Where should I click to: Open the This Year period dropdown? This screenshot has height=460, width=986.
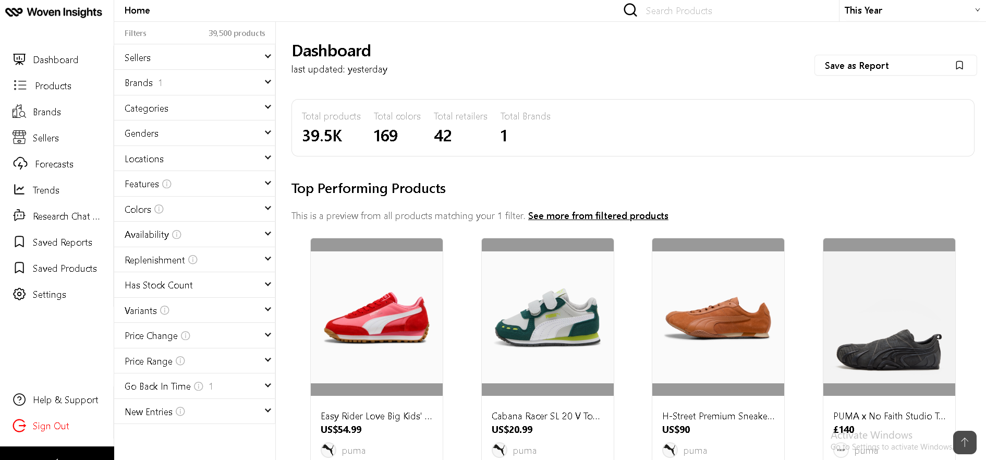[911, 10]
